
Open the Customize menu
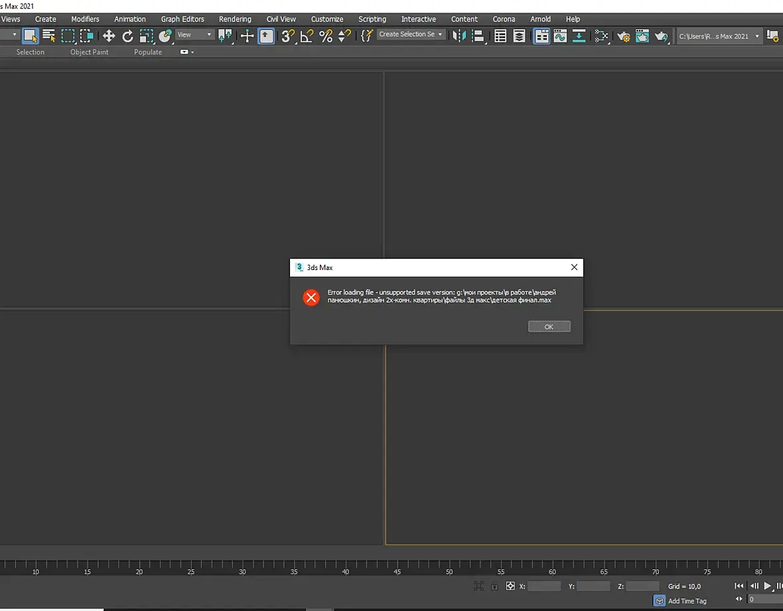327,19
